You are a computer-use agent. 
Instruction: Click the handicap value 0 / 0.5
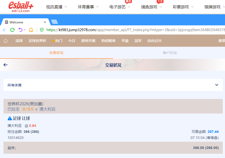tap(28, 109)
